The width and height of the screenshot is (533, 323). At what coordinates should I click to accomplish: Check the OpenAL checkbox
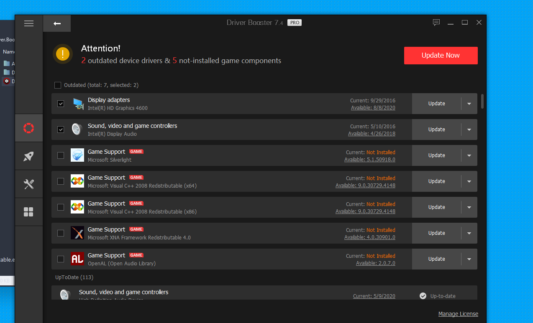pyautogui.click(x=61, y=259)
